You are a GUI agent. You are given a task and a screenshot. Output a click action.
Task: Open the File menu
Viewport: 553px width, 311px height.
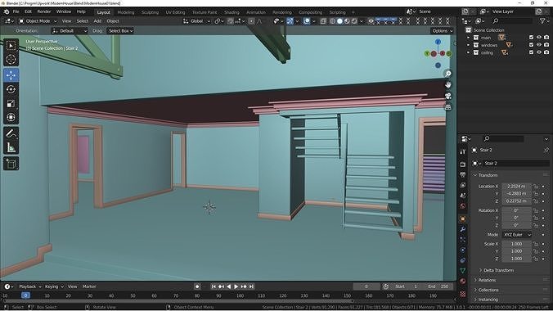click(x=16, y=11)
